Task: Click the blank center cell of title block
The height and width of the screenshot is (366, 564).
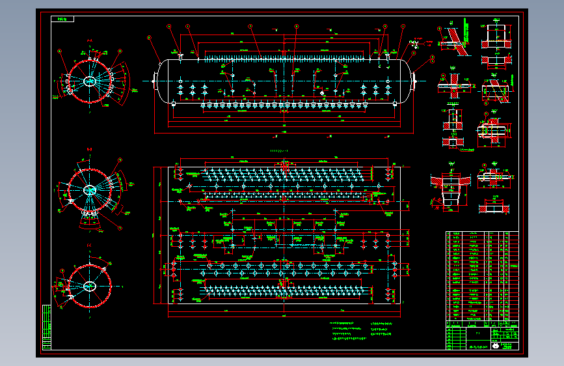Action: click(478, 333)
